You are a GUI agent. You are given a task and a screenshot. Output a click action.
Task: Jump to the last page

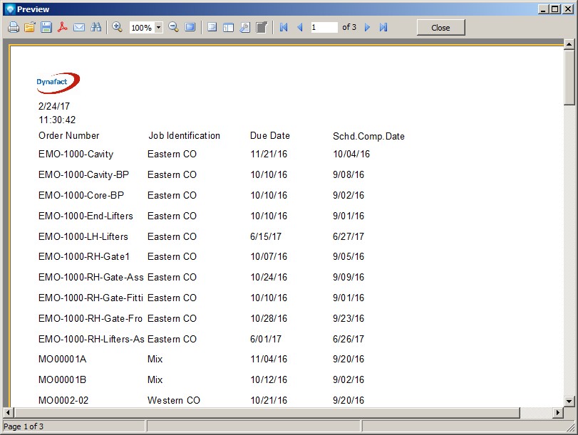click(383, 27)
